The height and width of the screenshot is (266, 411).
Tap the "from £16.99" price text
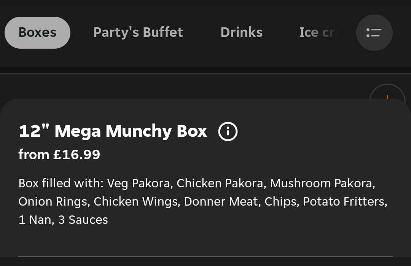(x=59, y=155)
